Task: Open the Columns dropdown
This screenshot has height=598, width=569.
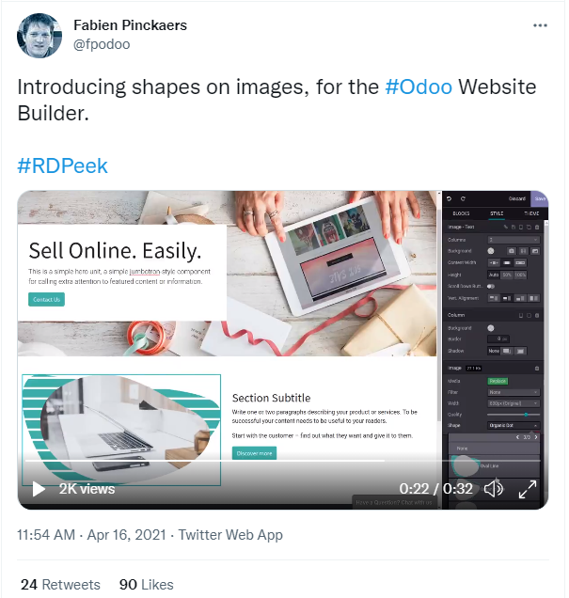Action: [x=514, y=240]
